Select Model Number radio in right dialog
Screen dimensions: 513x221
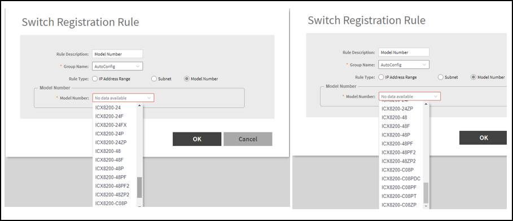pos(473,77)
